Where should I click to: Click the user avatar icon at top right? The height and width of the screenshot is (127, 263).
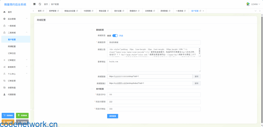click(x=248, y=4)
